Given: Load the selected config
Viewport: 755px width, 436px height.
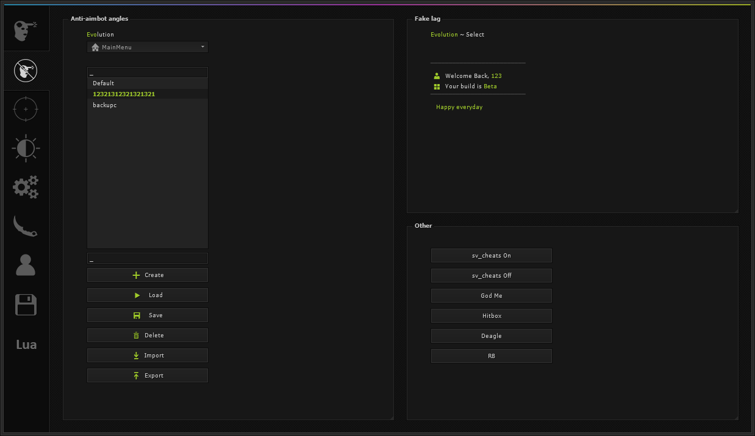Looking at the screenshot, I should (x=147, y=295).
